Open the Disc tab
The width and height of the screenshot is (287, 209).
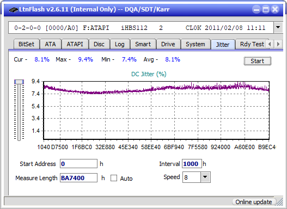tap(99, 44)
